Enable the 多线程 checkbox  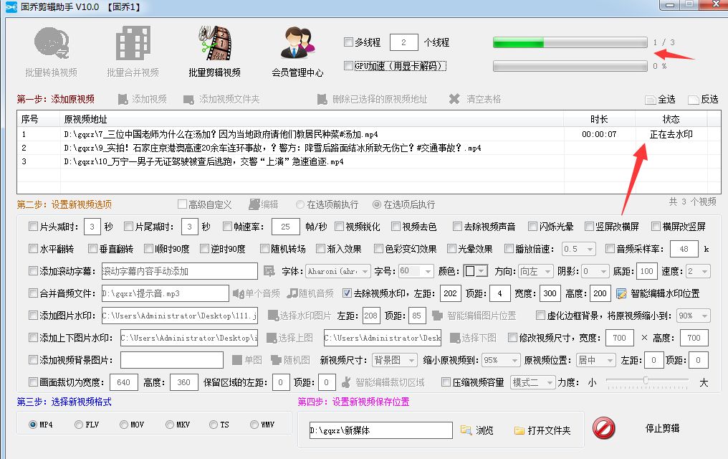[x=348, y=42]
